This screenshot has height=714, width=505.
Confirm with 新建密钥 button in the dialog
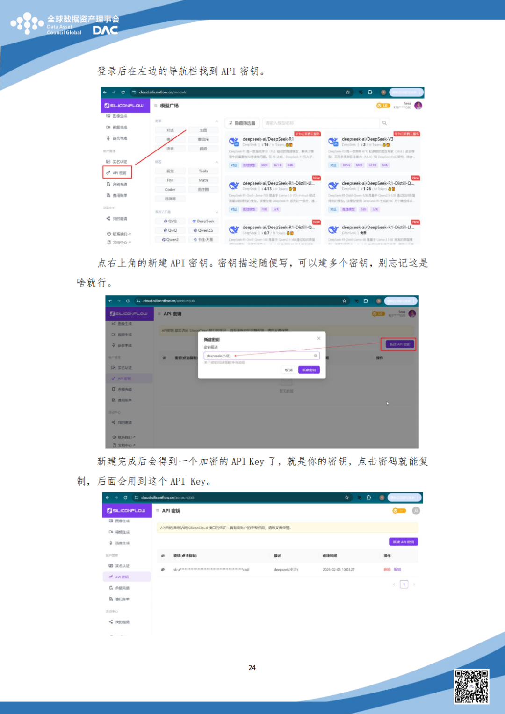click(x=309, y=370)
